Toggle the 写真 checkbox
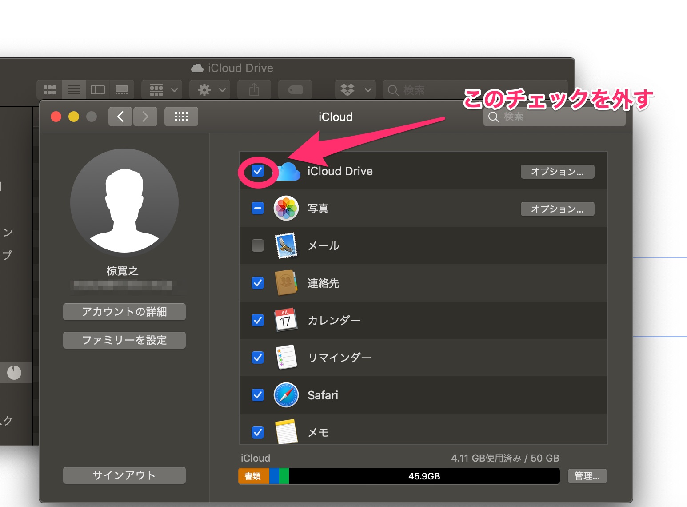The width and height of the screenshot is (687, 507). click(258, 208)
